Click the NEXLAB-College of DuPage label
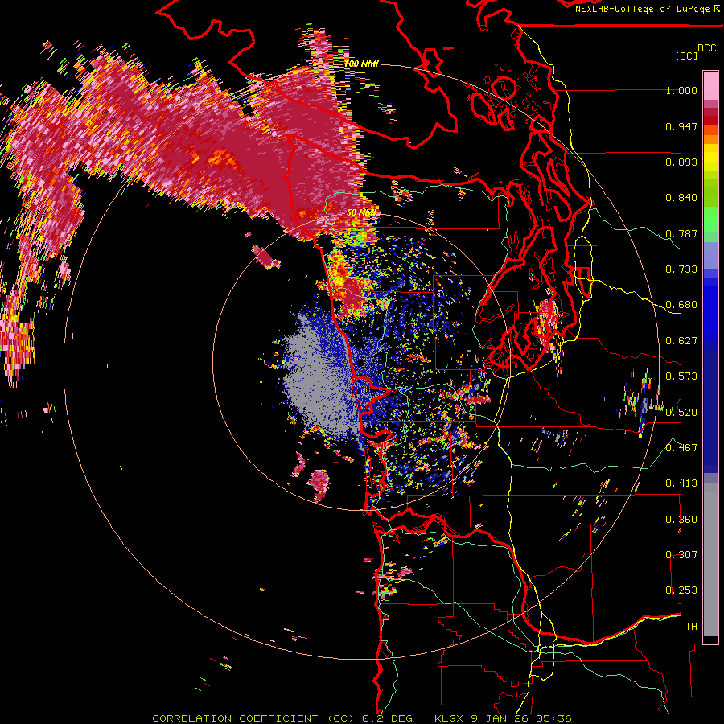The width and height of the screenshot is (724, 724). (x=642, y=9)
